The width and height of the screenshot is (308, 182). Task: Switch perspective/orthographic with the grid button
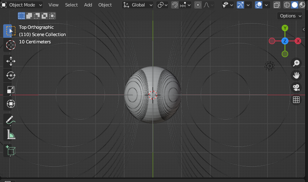(x=296, y=100)
